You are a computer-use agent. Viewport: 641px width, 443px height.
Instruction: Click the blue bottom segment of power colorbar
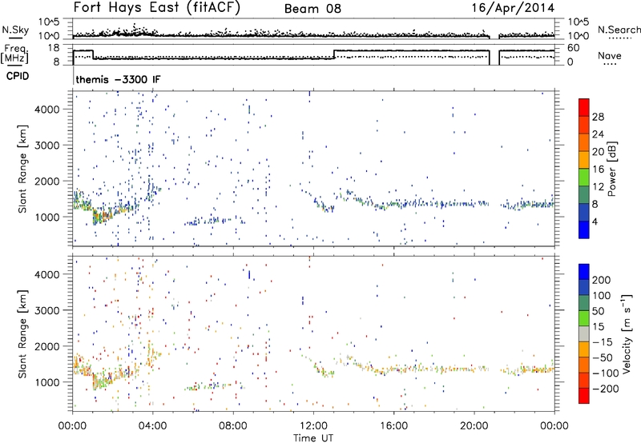point(584,229)
